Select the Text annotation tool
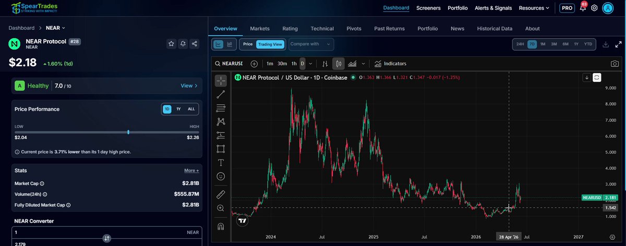Viewport: 626px width, 246px height. click(221, 163)
